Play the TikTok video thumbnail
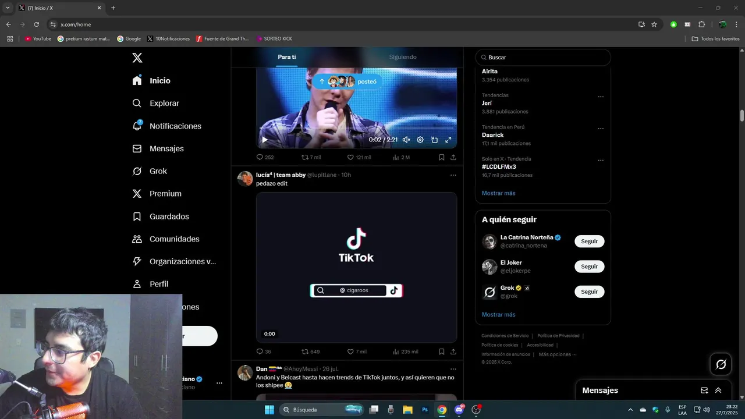Image resolution: width=745 pixels, height=419 pixels. pyautogui.click(x=356, y=267)
